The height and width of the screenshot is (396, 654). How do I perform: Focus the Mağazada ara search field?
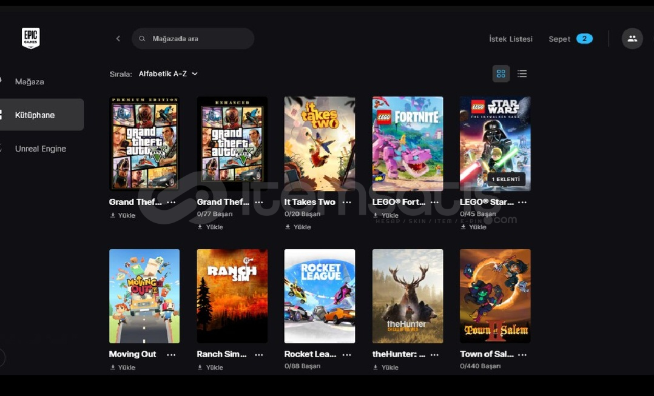click(193, 39)
